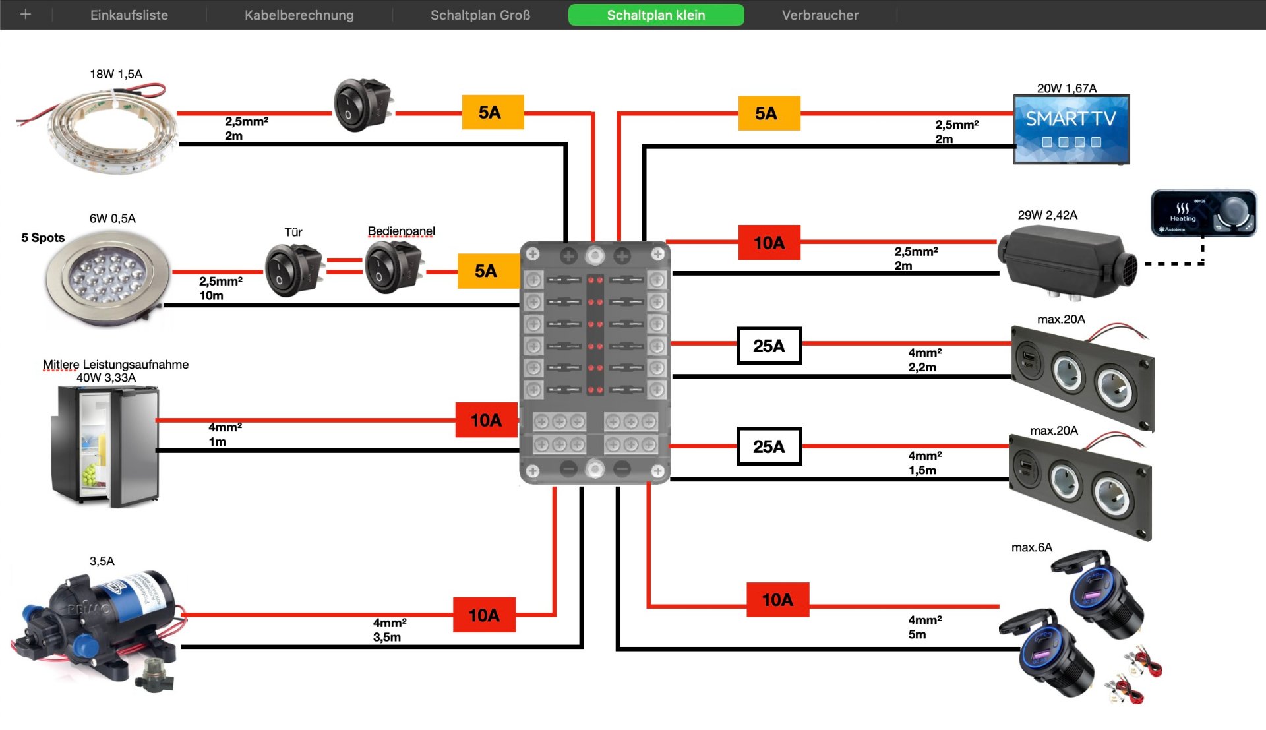1266x730 pixels.
Task: Select the upper socket panel image
Action: (x=1083, y=379)
